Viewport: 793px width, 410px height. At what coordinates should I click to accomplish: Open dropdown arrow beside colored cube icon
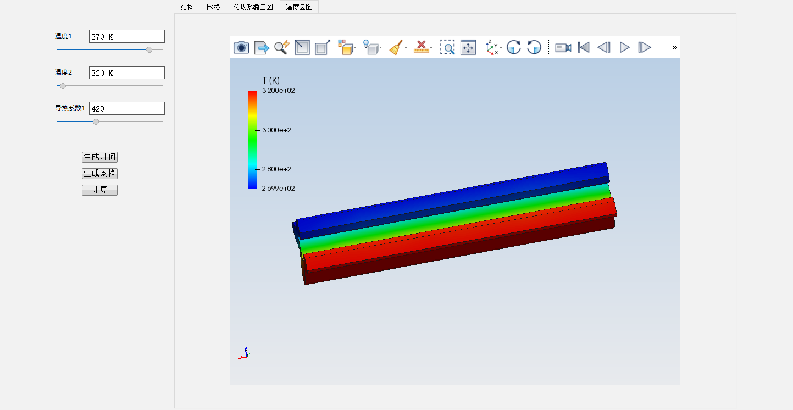pyautogui.click(x=356, y=48)
